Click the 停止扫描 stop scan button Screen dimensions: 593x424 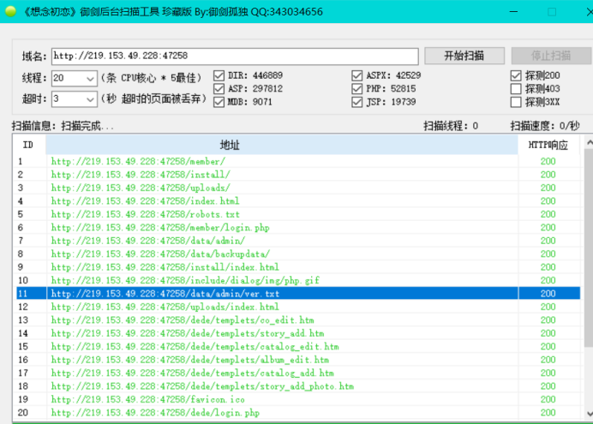551,56
